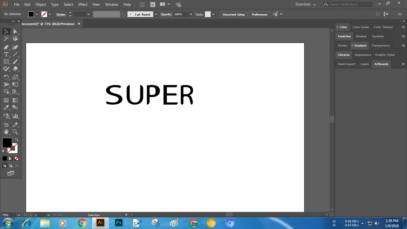
Task: Swap fill and stroke colors
Action: pyautogui.click(x=17, y=140)
